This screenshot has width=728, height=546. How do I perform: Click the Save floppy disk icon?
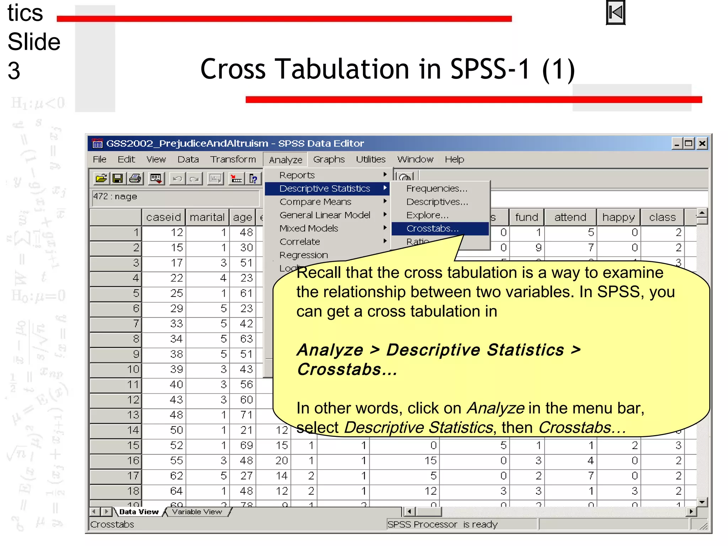coord(118,178)
